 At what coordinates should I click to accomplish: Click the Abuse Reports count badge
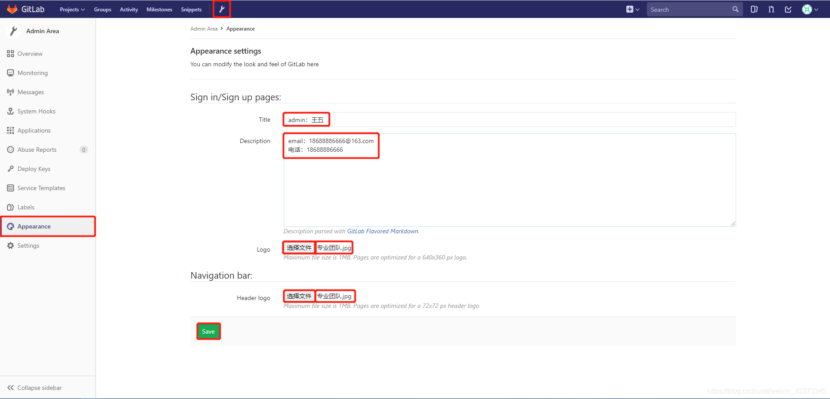[84, 150]
